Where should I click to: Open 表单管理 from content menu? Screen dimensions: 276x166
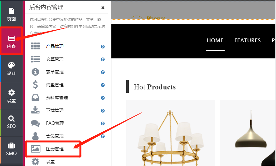[x=55, y=72]
